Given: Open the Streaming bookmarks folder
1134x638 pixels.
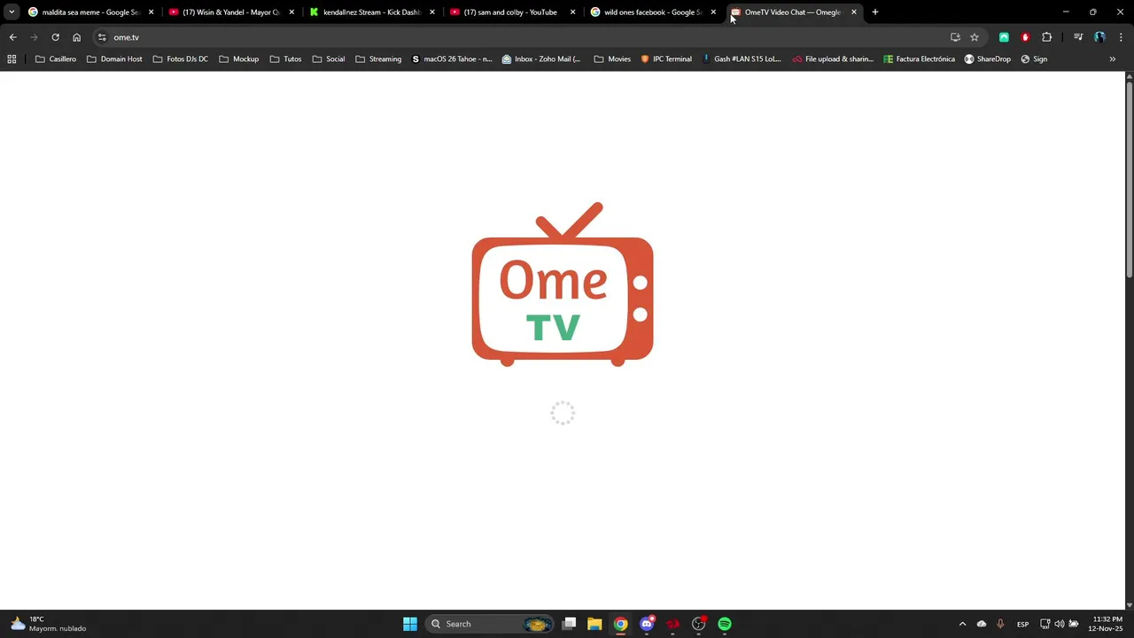Looking at the screenshot, I should tap(378, 59).
